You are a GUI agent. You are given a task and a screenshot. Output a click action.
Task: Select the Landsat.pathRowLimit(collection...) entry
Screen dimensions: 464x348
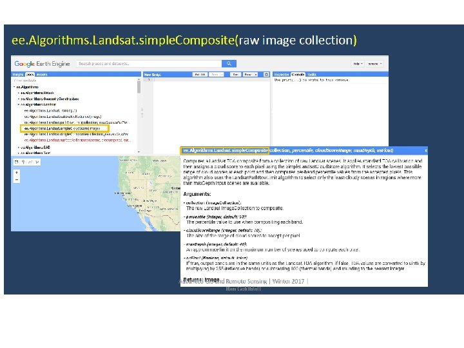[x=77, y=122]
